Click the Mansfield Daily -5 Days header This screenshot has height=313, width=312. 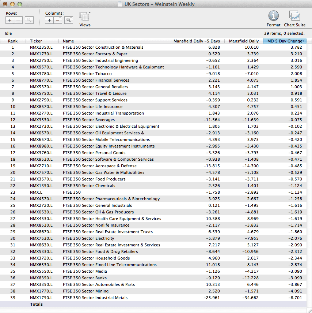point(197,41)
